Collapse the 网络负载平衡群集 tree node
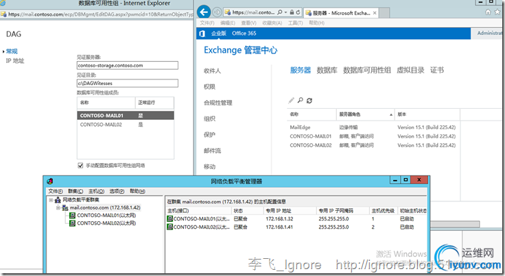This screenshot has width=505, height=276. pyautogui.click(x=51, y=200)
